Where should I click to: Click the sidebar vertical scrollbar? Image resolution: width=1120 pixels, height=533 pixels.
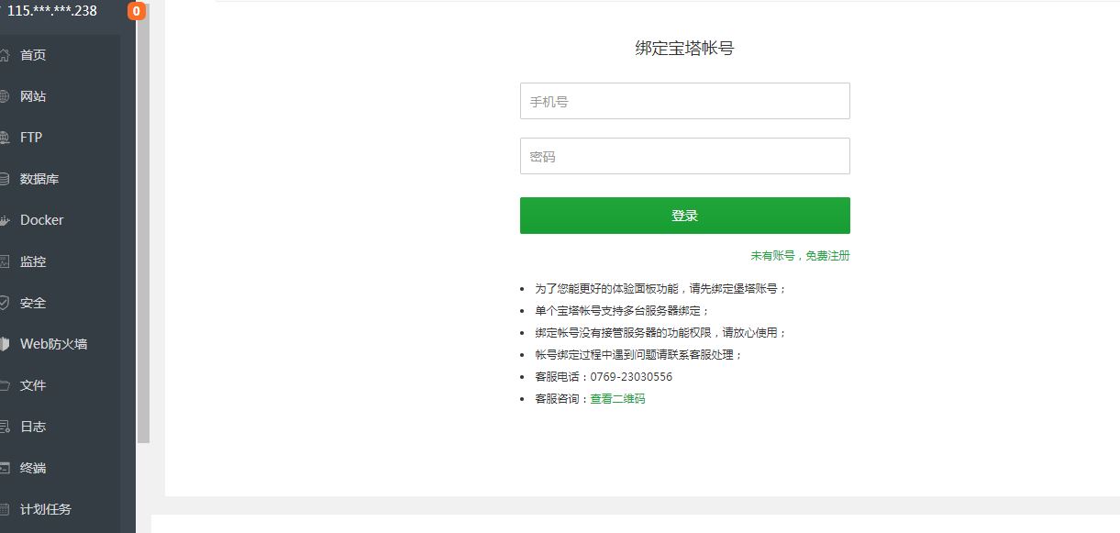[x=143, y=225]
